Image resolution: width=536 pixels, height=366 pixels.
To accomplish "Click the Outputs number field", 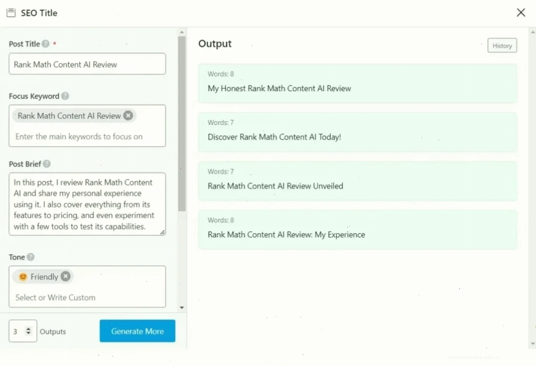I will (x=23, y=331).
